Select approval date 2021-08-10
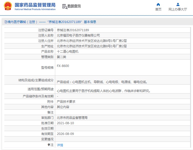 click(65, 123)
